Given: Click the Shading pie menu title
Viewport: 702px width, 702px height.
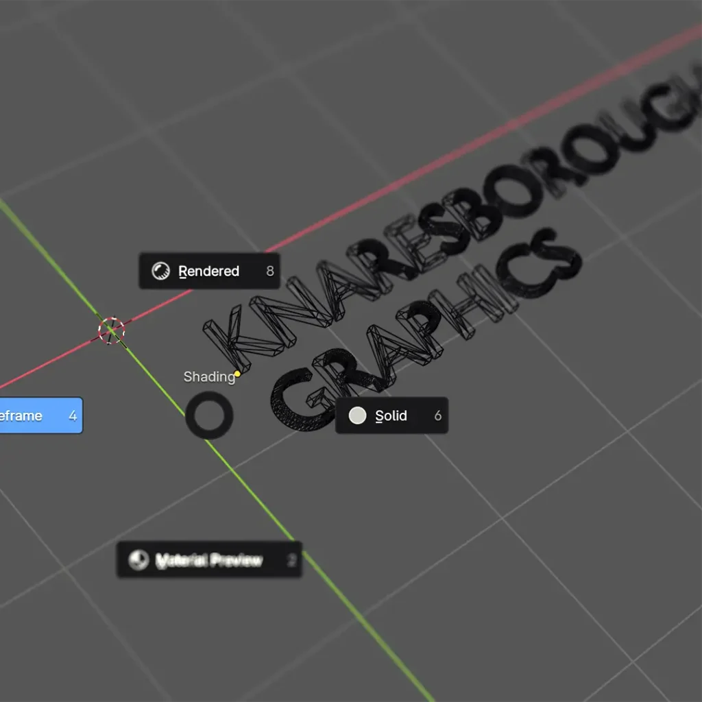Looking at the screenshot, I should click(208, 376).
